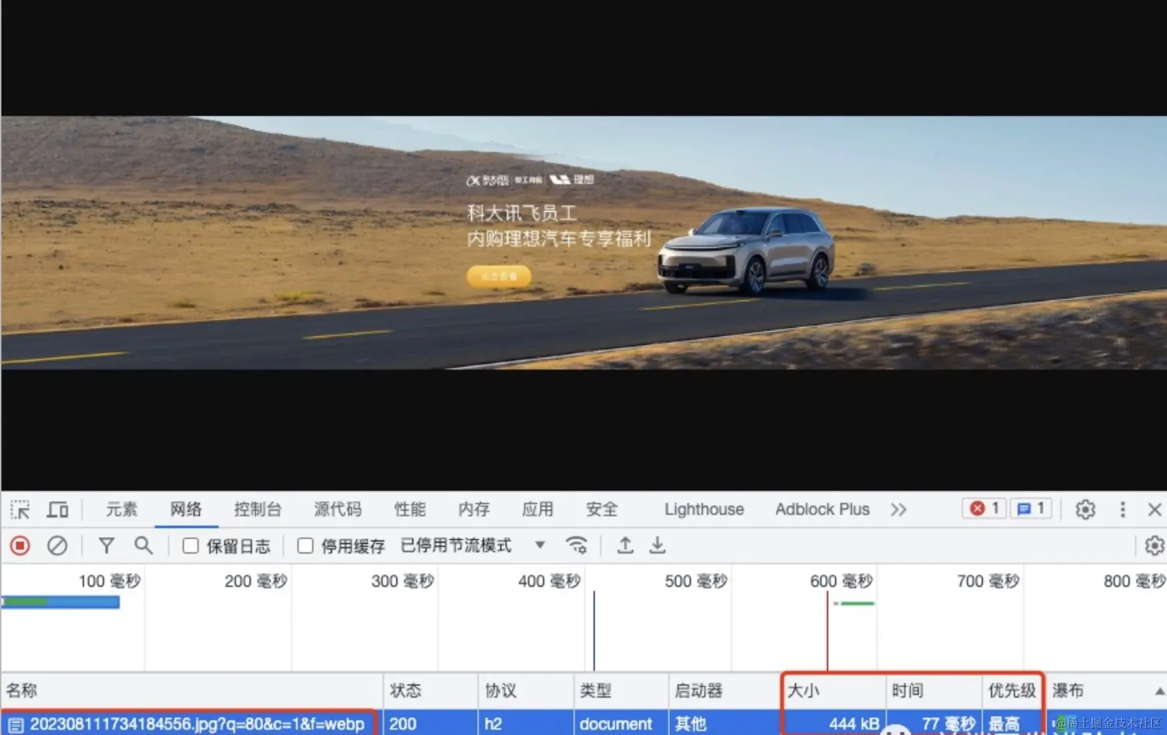Show the 1 issue message badge
The width and height of the screenshot is (1167, 735).
coord(1031,509)
